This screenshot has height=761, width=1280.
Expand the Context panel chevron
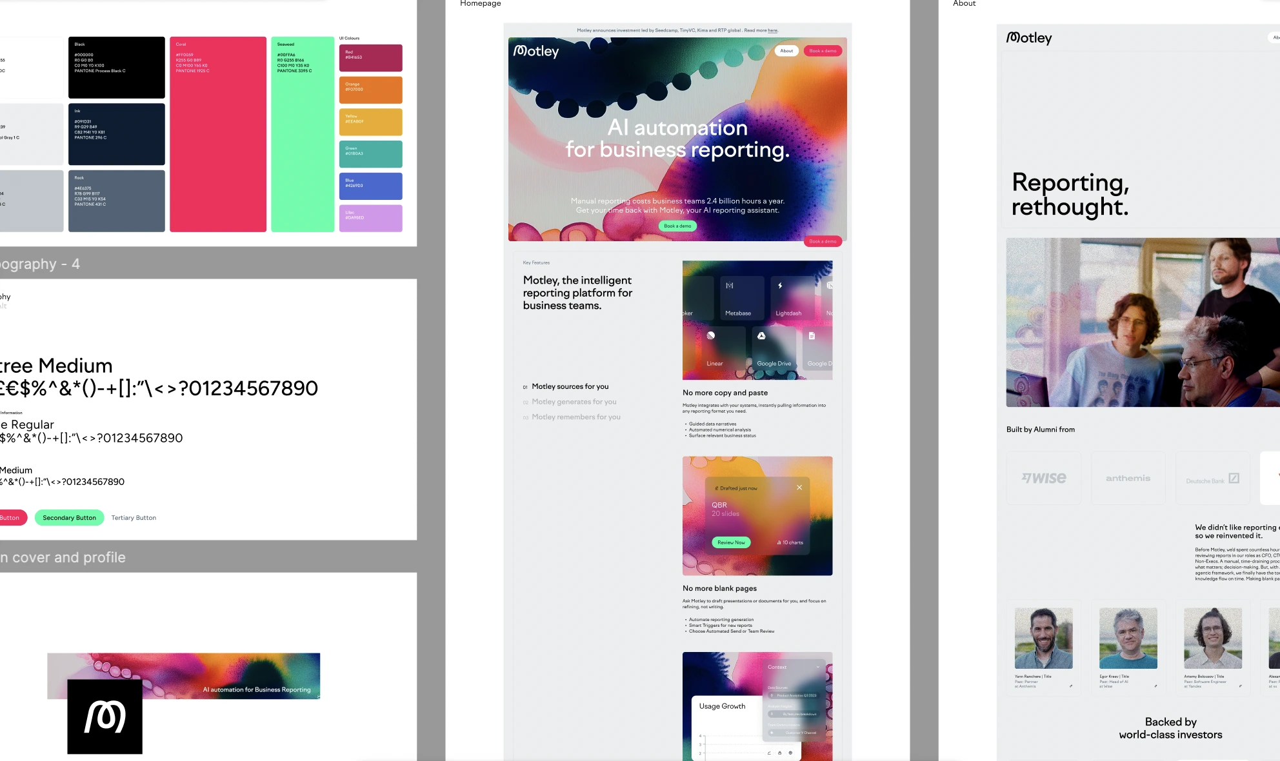pyautogui.click(x=818, y=667)
